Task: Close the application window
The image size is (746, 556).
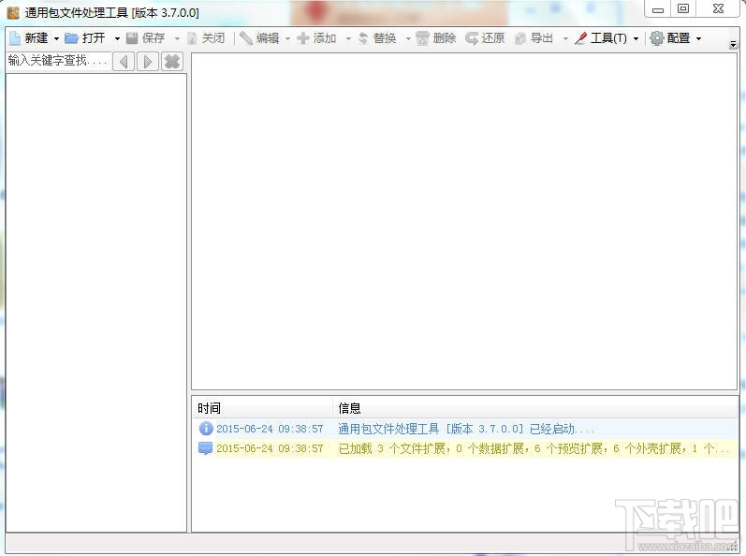Action: click(x=719, y=9)
